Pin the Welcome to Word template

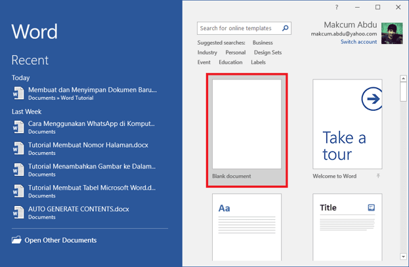[x=378, y=176]
